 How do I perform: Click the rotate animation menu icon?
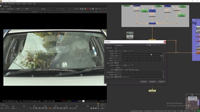click(163, 53)
